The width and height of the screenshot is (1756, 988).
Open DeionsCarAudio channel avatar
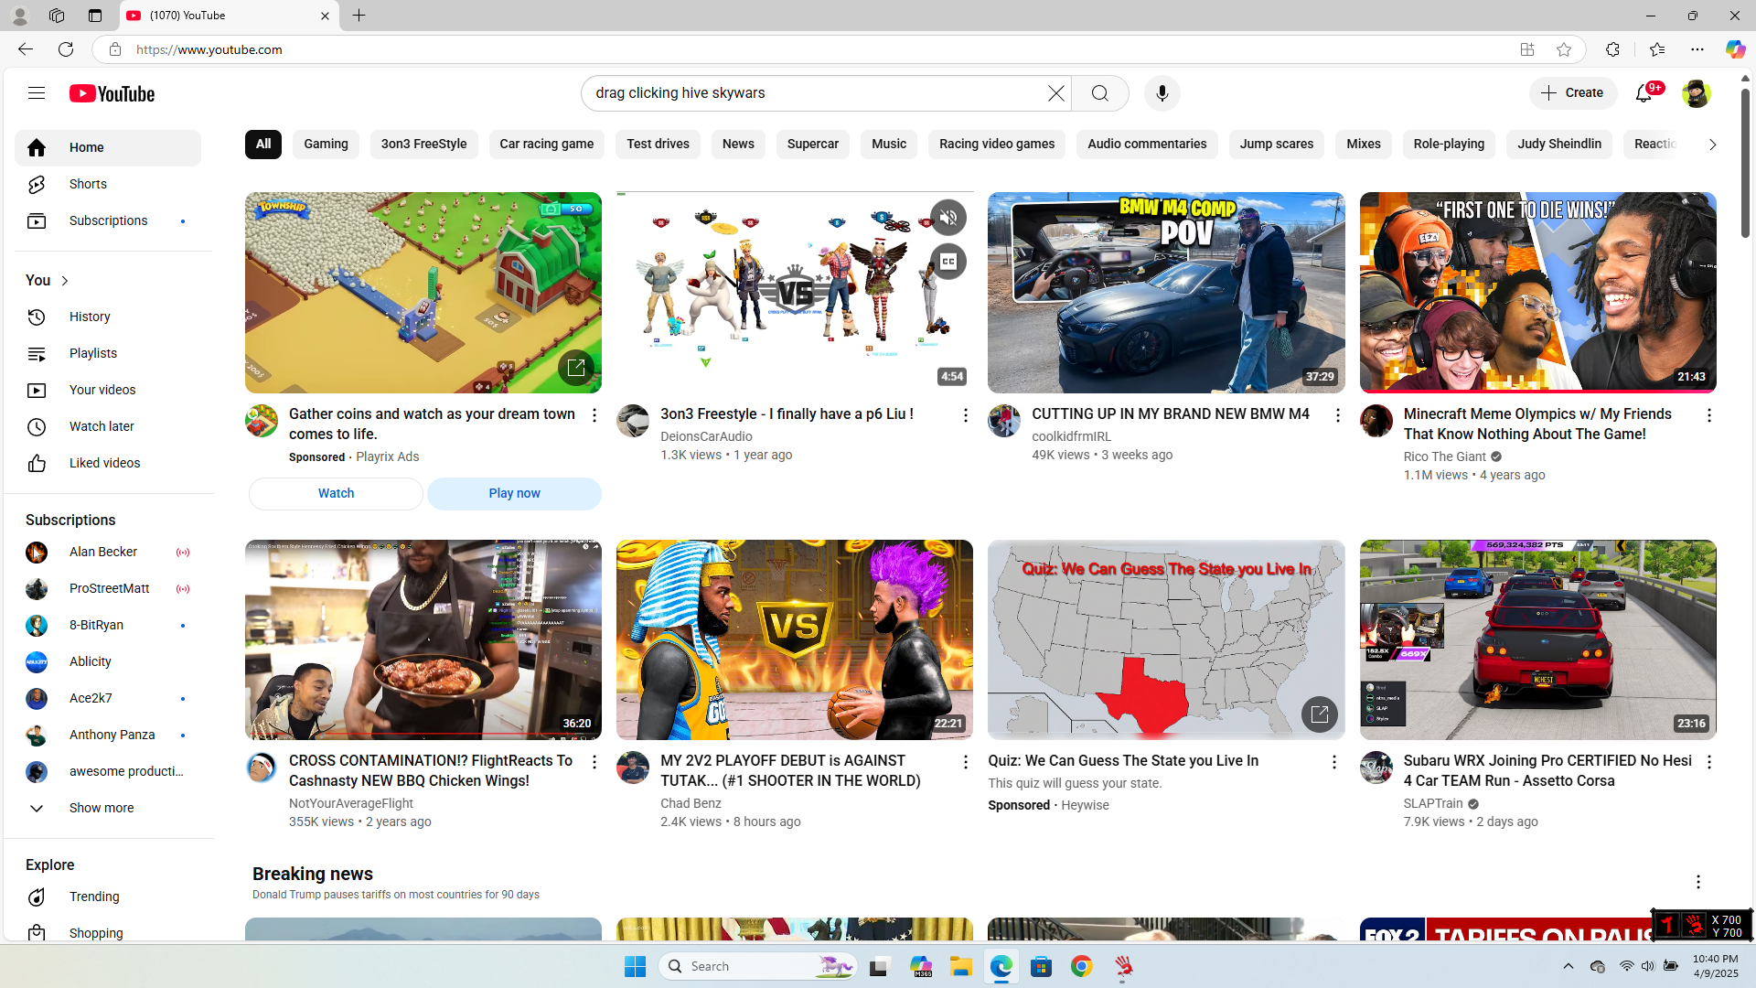[x=633, y=421]
